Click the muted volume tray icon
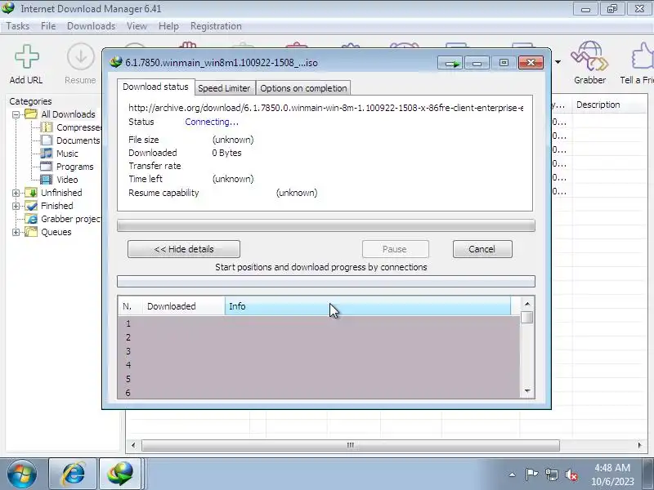Image resolution: width=654 pixels, height=490 pixels. 571,474
